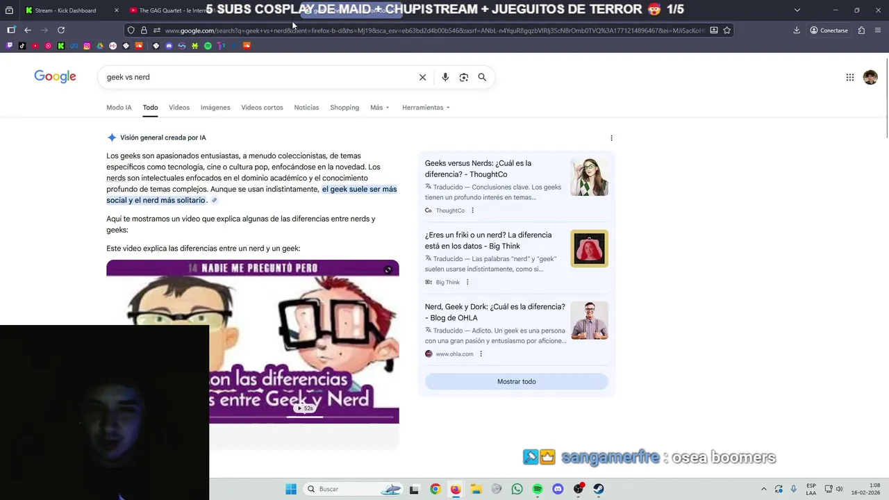The height and width of the screenshot is (500, 889).
Task: Open the Shopping tab
Action: (x=344, y=108)
